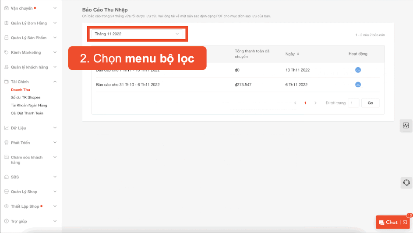Viewport: 413px width, 233px height.
Task: Open the Tài Chính menu label
Action: (x=20, y=82)
